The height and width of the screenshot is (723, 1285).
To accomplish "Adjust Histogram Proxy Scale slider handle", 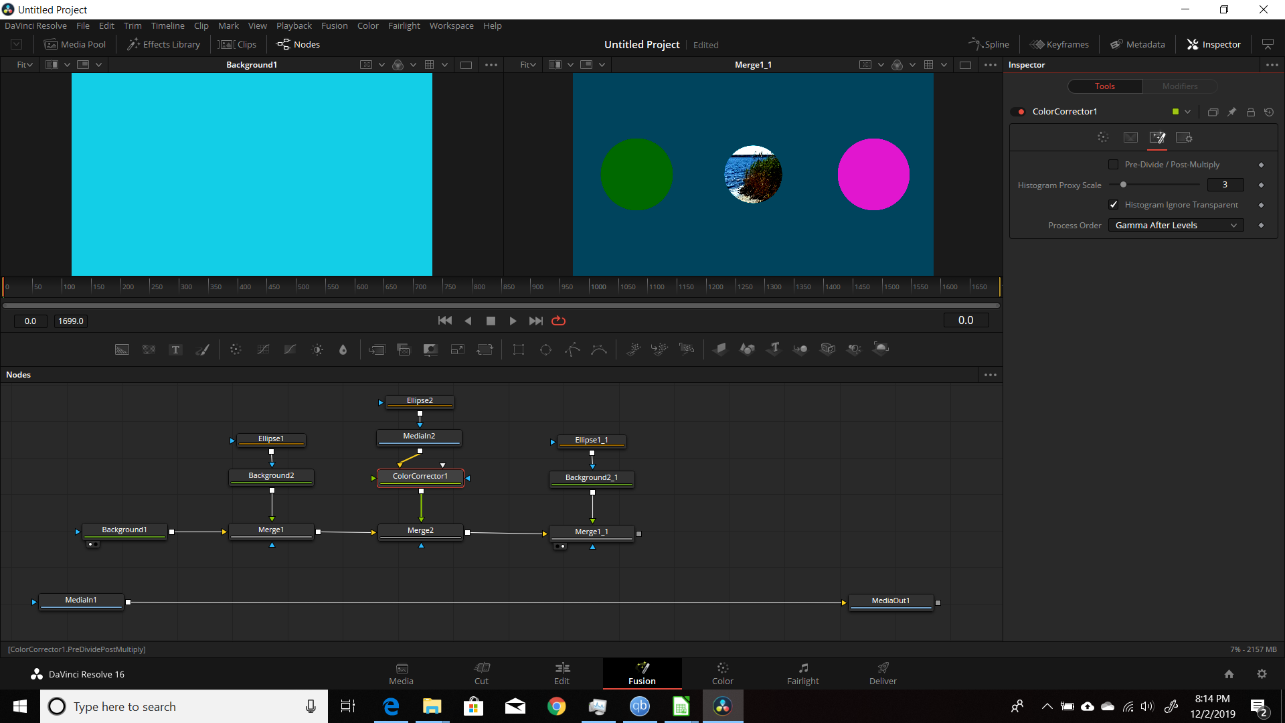I will coord(1124,185).
